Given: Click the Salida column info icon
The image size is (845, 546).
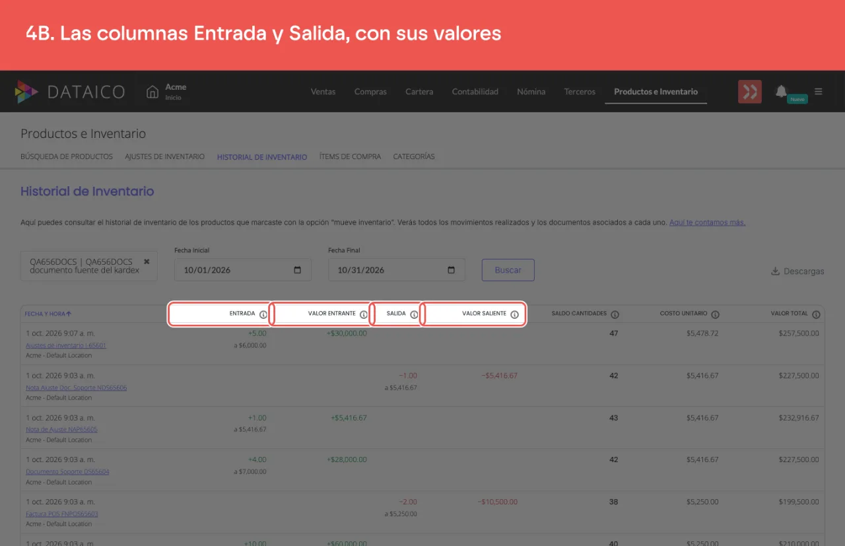Looking at the screenshot, I should [x=414, y=314].
